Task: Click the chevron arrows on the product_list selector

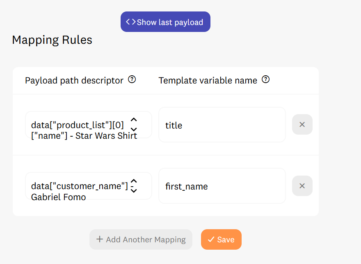Action: 134,124
